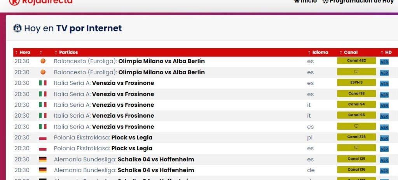Click the padlock icon beside Hoy en TV
Image resolution: width=398 pixels, height=180 pixels.
point(17,28)
